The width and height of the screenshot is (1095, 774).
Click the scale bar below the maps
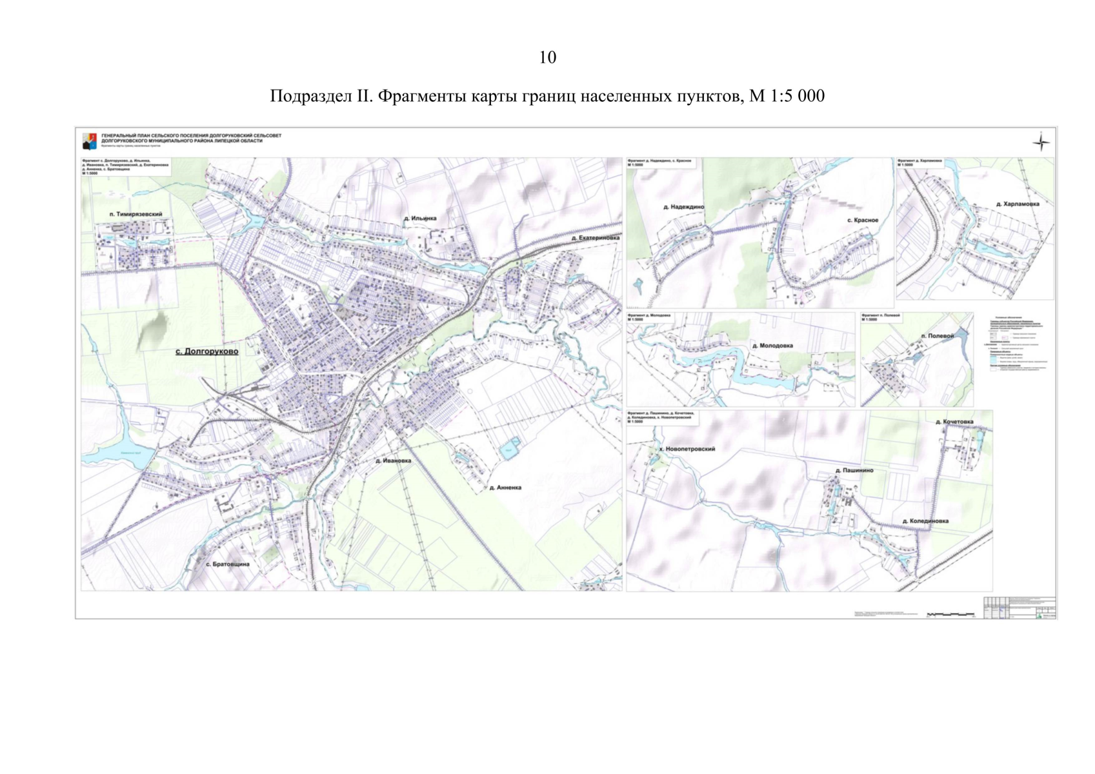coord(950,615)
